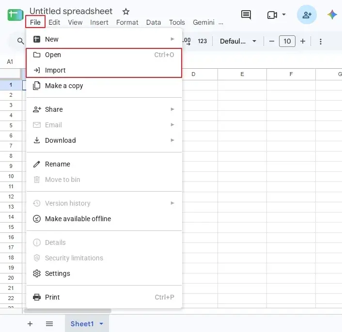Click the printer icon beside Print

[x=37, y=297]
